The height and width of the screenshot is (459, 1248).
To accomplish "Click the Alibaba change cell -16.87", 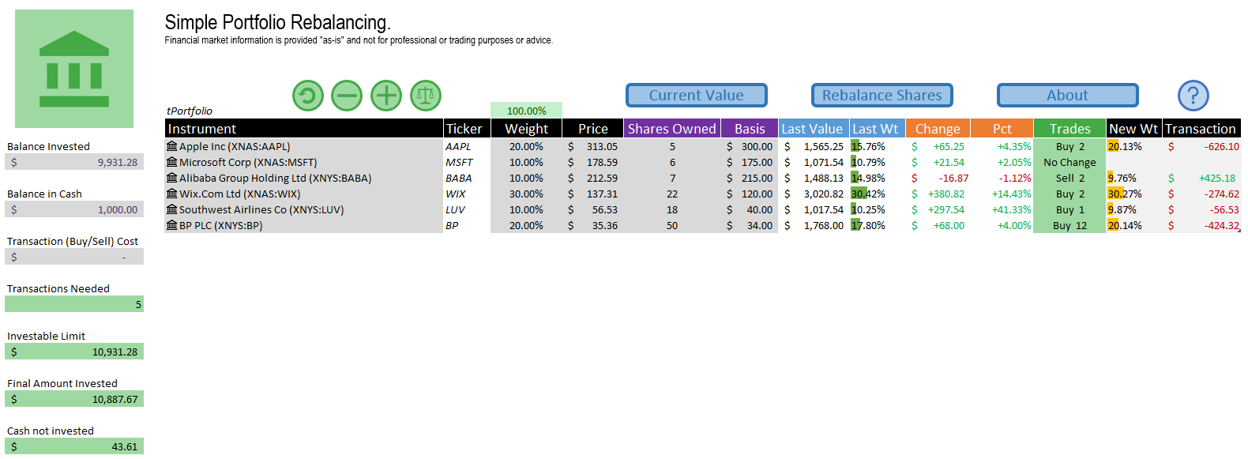I will 938,178.
